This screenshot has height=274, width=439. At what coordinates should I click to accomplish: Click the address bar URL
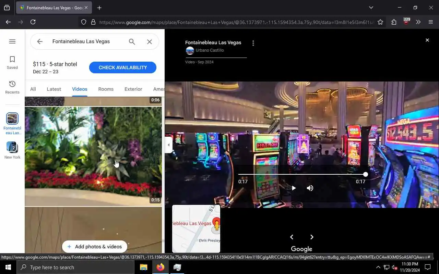point(236,22)
